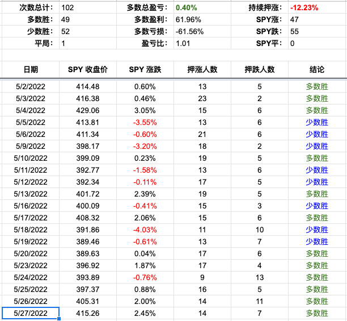The height and width of the screenshot is (321, 347).
Task: Click the 押跌人数 column header
Action: coord(260,69)
